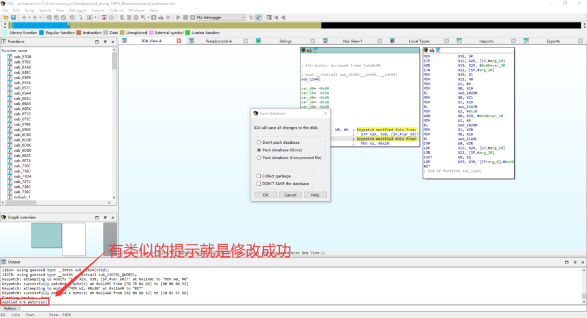This screenshot has height=318, width=587.
Task: Float the Functions panel window
Action: pos(105,42)
